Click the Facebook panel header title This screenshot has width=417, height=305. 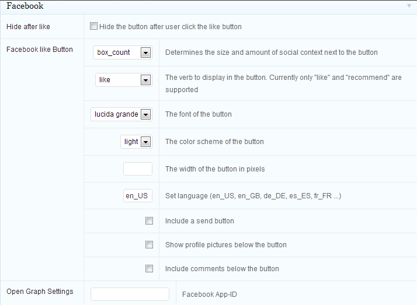(25, 6)
